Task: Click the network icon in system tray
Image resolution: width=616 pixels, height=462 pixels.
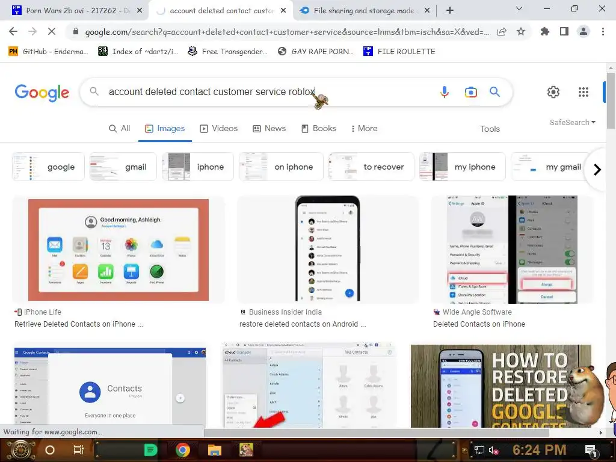Action: [479, 450]
